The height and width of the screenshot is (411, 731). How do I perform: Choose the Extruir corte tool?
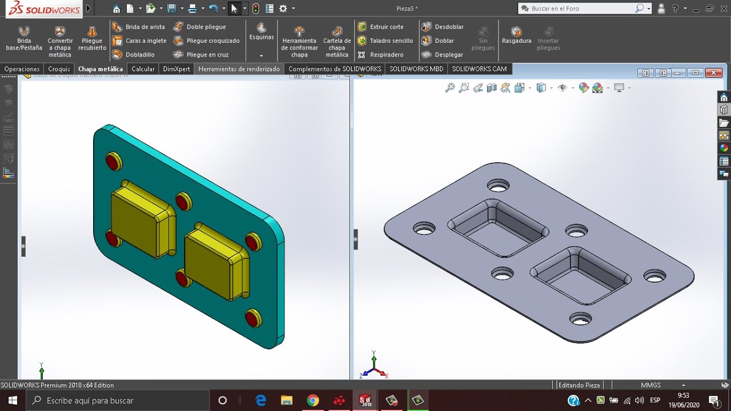[x=381, y=27]
